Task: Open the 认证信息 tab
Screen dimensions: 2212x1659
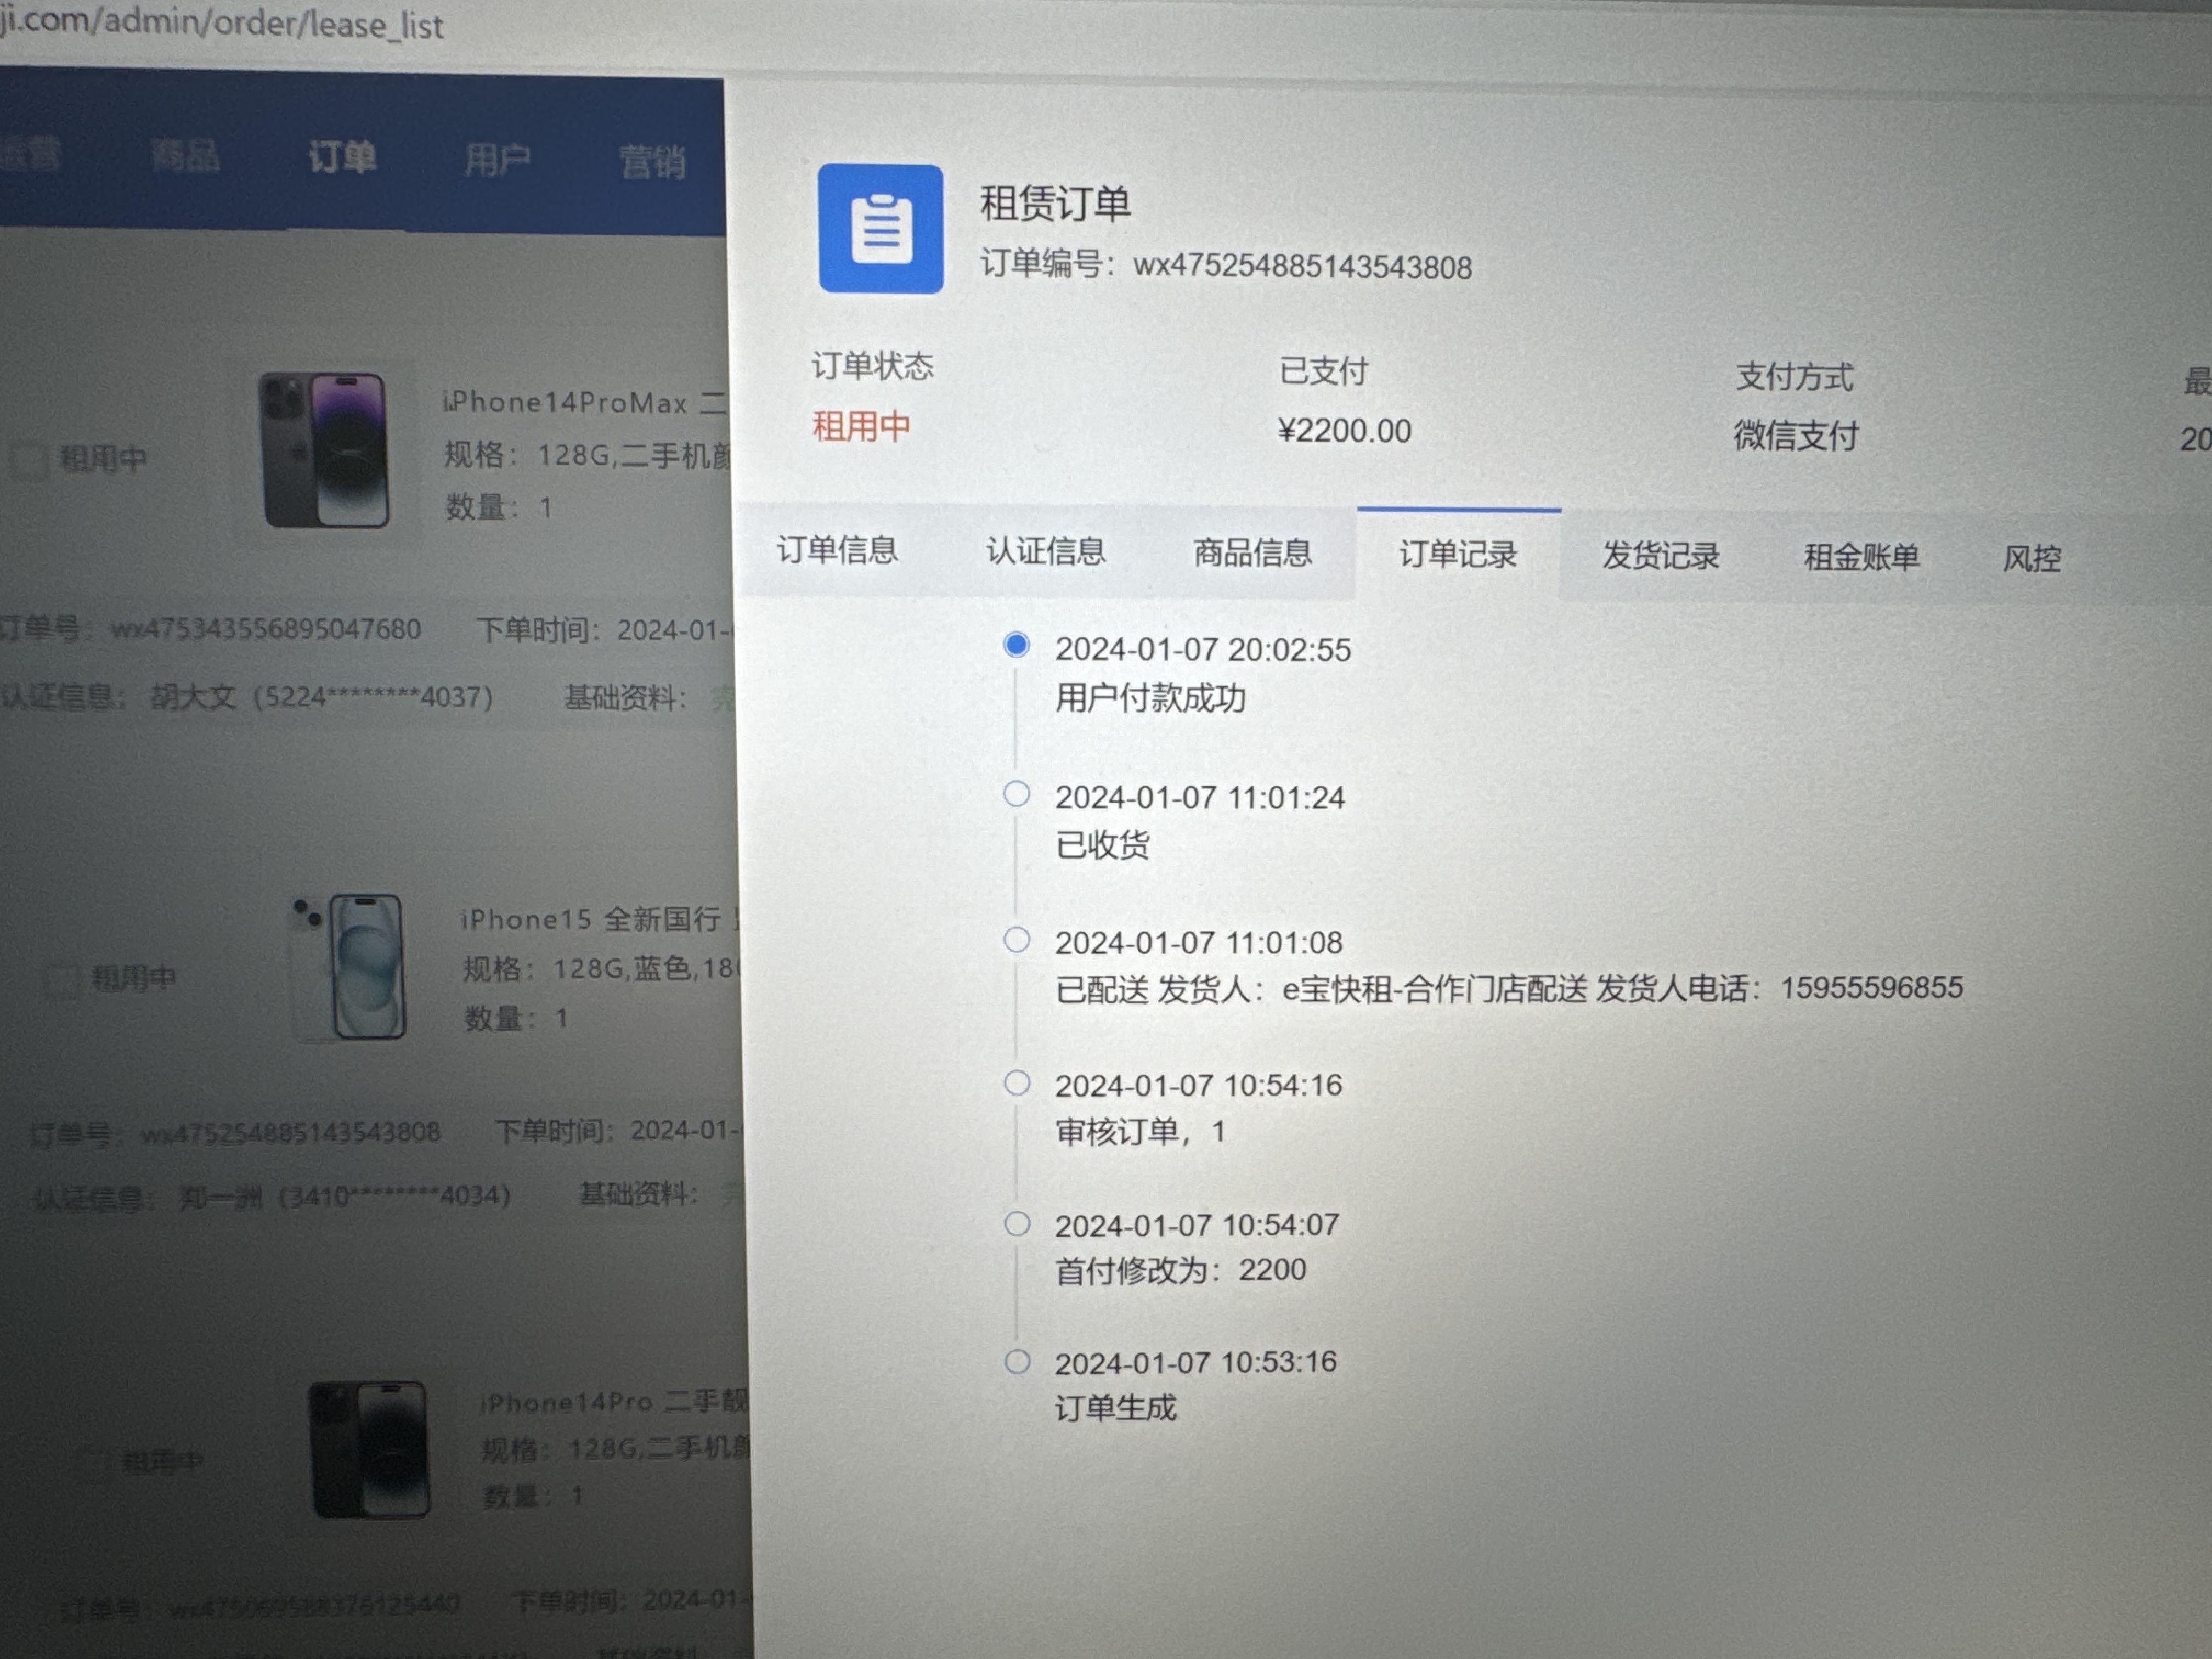Action: point(1046,552)
